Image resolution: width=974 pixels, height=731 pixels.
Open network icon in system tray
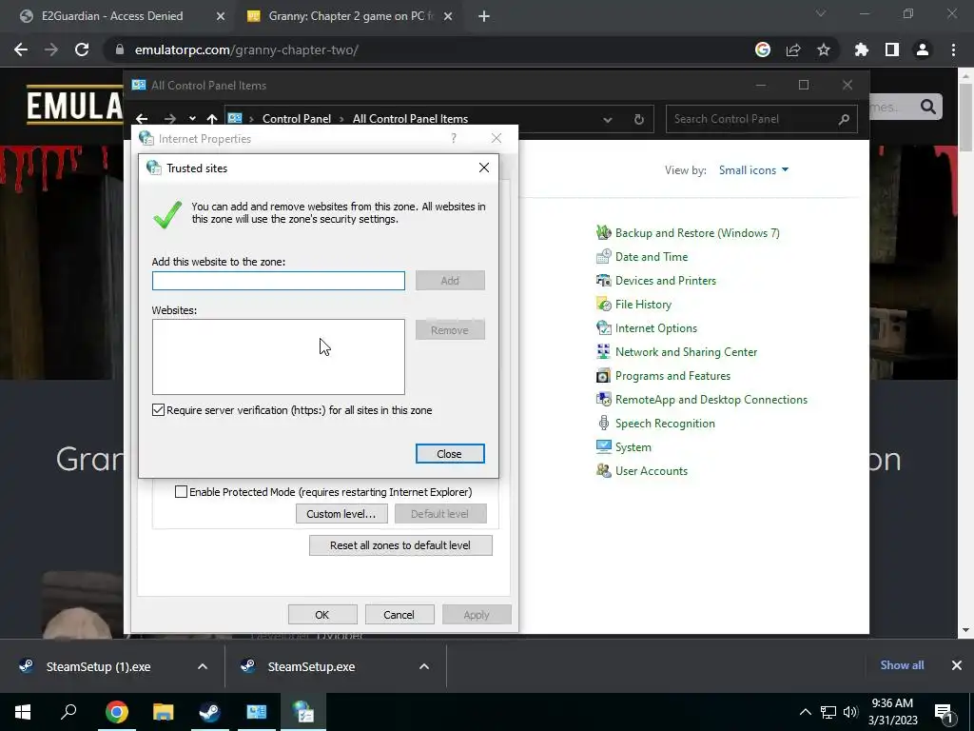pos(828,712)
